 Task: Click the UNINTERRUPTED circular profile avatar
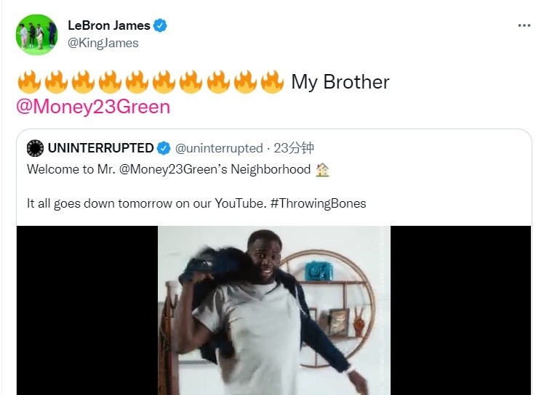35,148
